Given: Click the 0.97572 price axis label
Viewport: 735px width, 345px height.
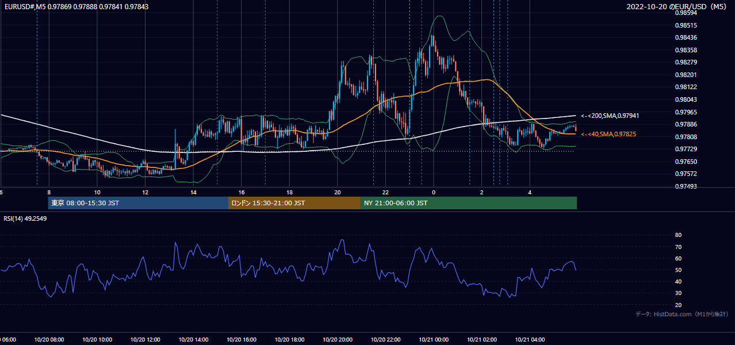Looking at the screenshot, I should point(686,174).
